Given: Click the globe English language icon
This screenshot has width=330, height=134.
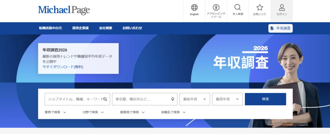Looking at the screenshot, I should [x=194, y=8].
